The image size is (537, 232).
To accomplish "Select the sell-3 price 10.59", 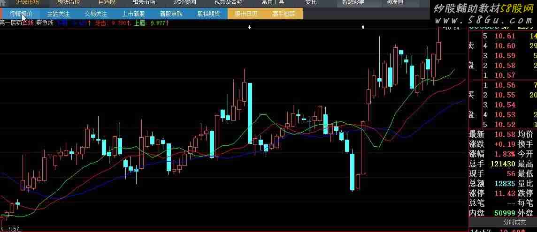I will click(x=505, y=55).
